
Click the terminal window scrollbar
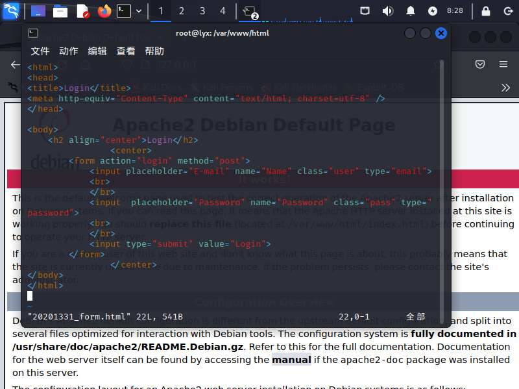[x=442, y=182]
